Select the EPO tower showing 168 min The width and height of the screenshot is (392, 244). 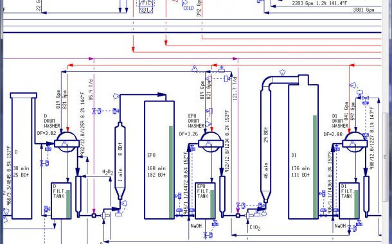click(159, 160)
